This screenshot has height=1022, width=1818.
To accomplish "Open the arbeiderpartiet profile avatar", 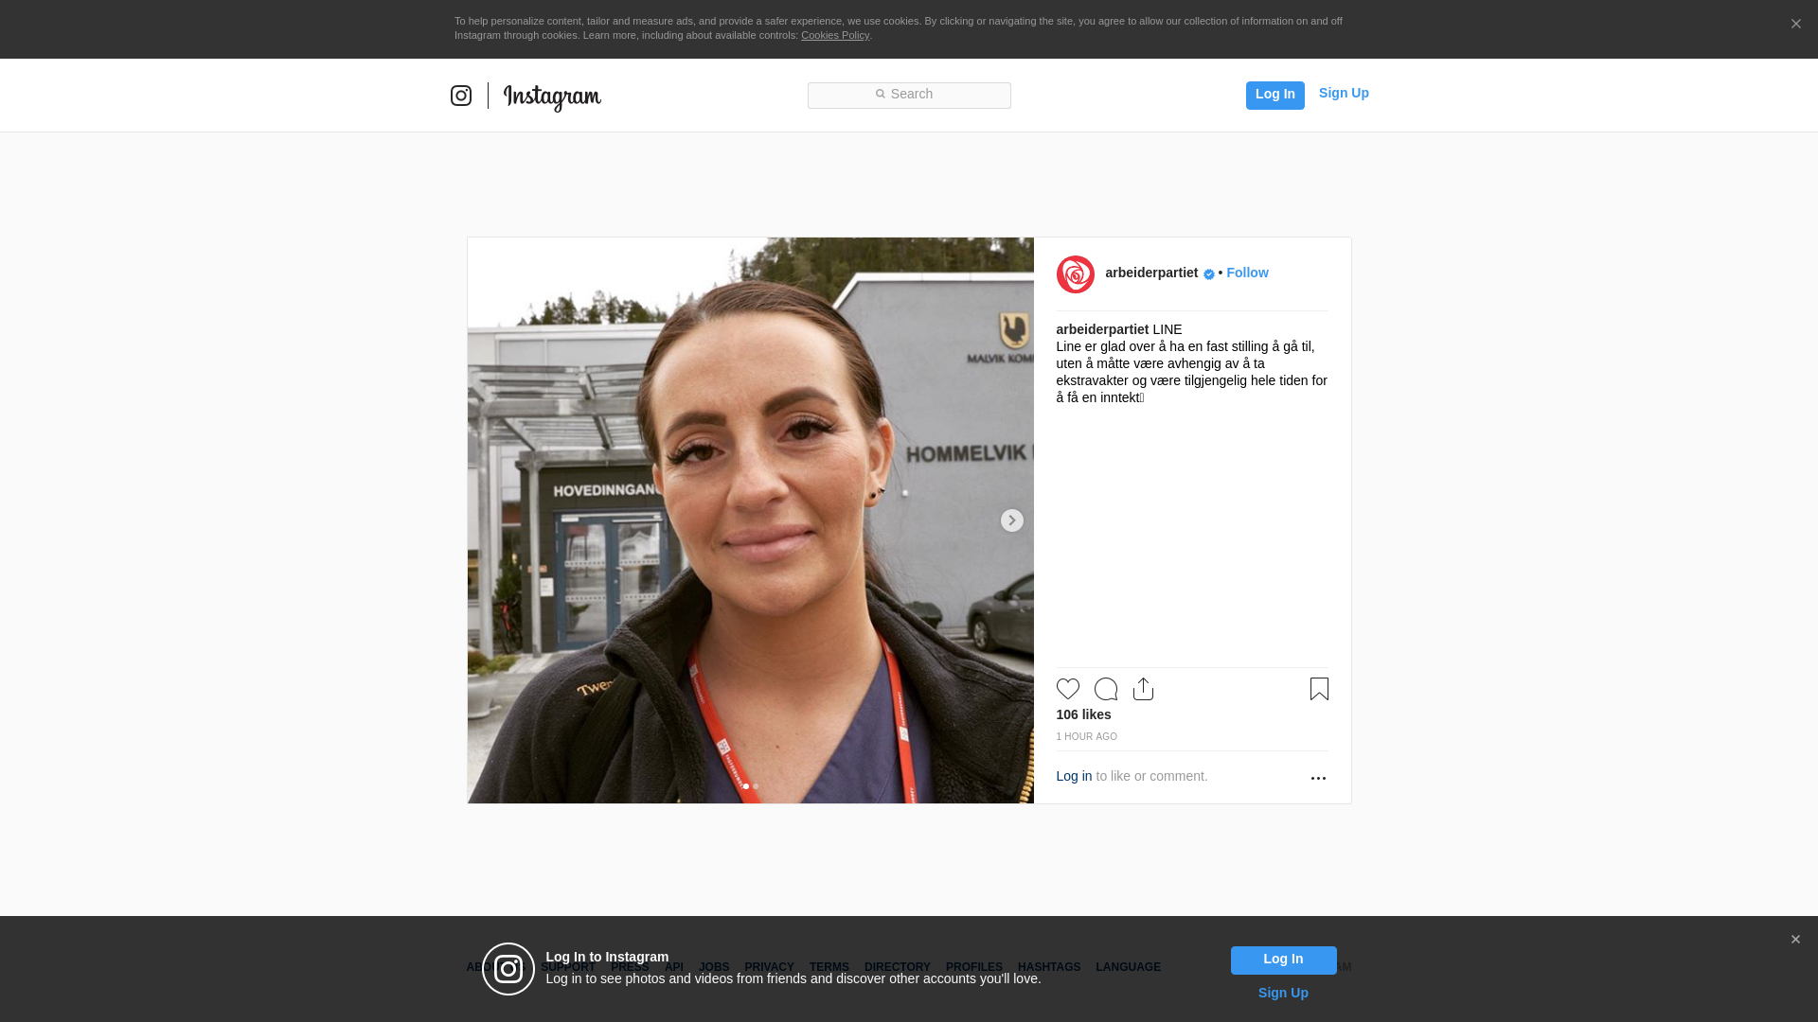I will [x=1076, y=274].
